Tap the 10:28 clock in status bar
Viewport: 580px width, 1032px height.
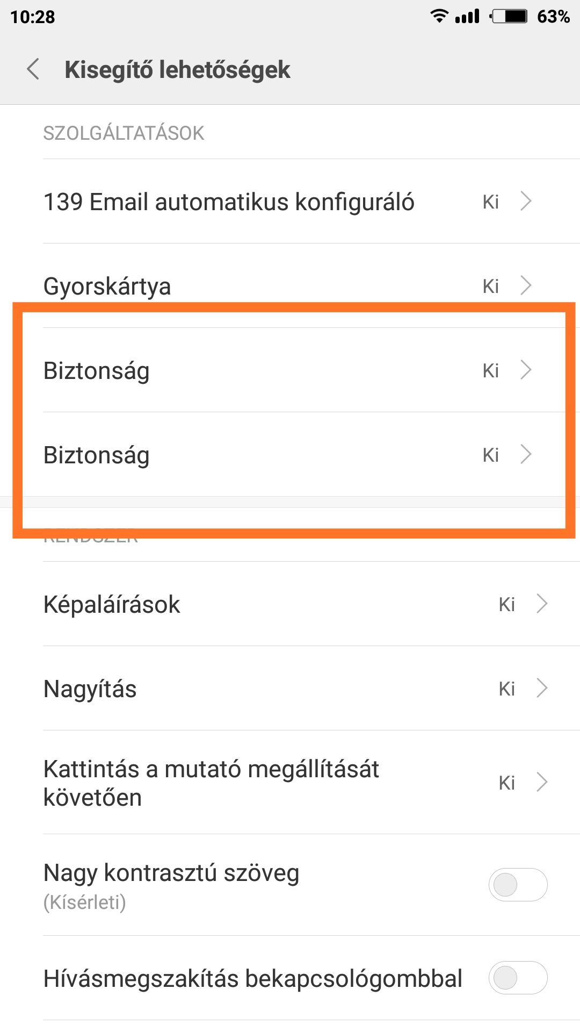point(33,17)
